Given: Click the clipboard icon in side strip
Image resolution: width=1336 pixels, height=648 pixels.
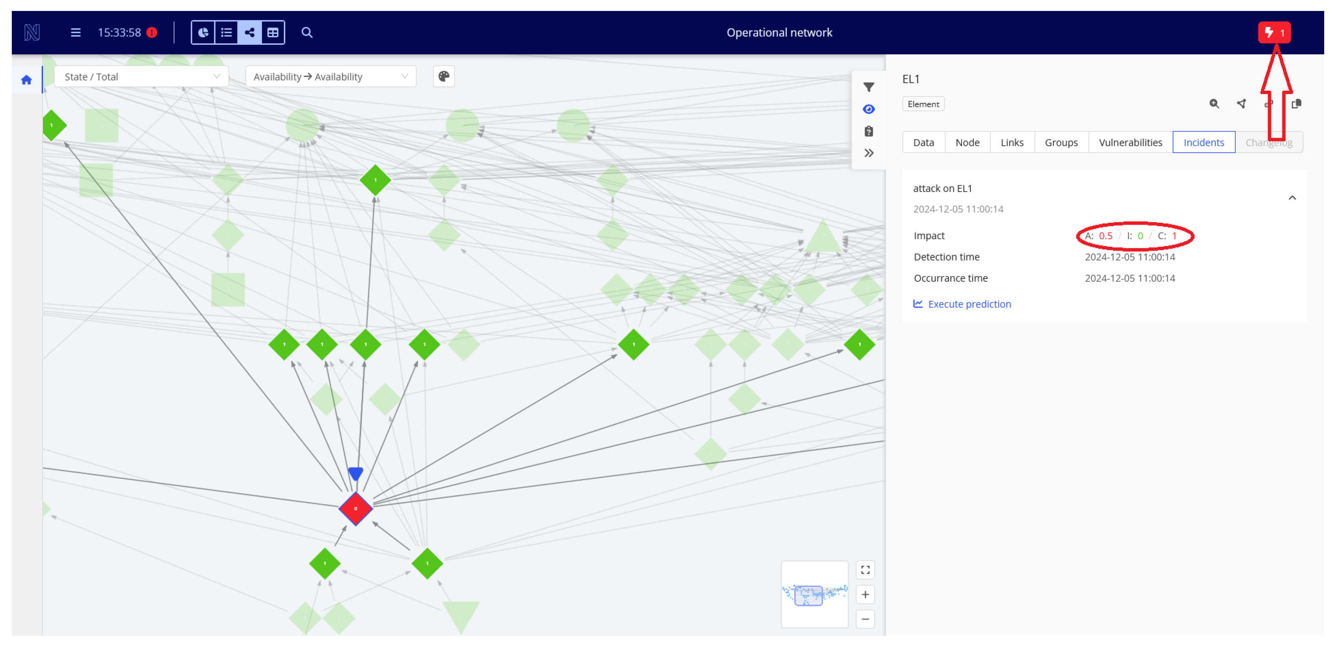Looking at the screenshot, I should click(869, 131).
